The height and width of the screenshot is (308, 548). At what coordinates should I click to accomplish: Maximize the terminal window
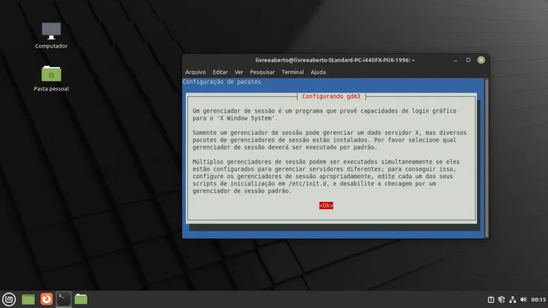click(x=468, y=60)
